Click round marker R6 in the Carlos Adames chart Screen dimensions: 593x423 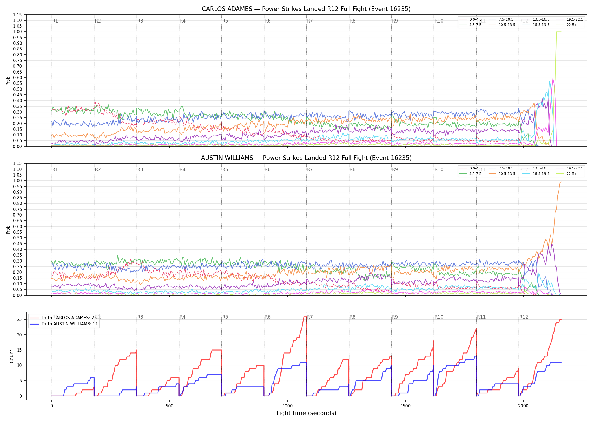[x=267, y=21]
